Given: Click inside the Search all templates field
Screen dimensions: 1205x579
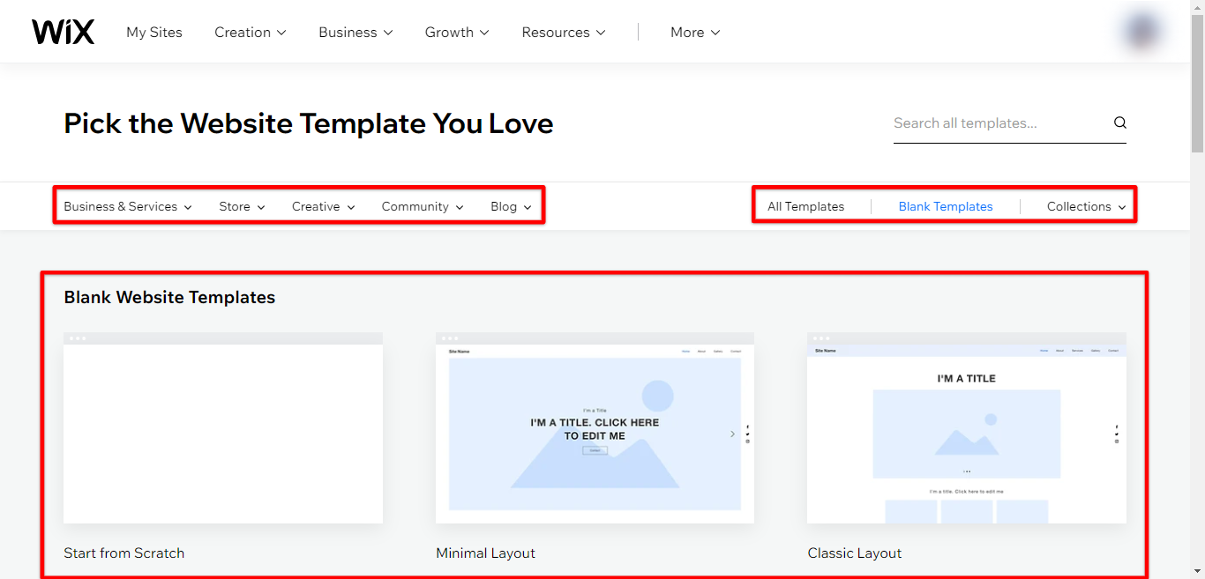Looking at the screenshot, I should coord(988,122).
